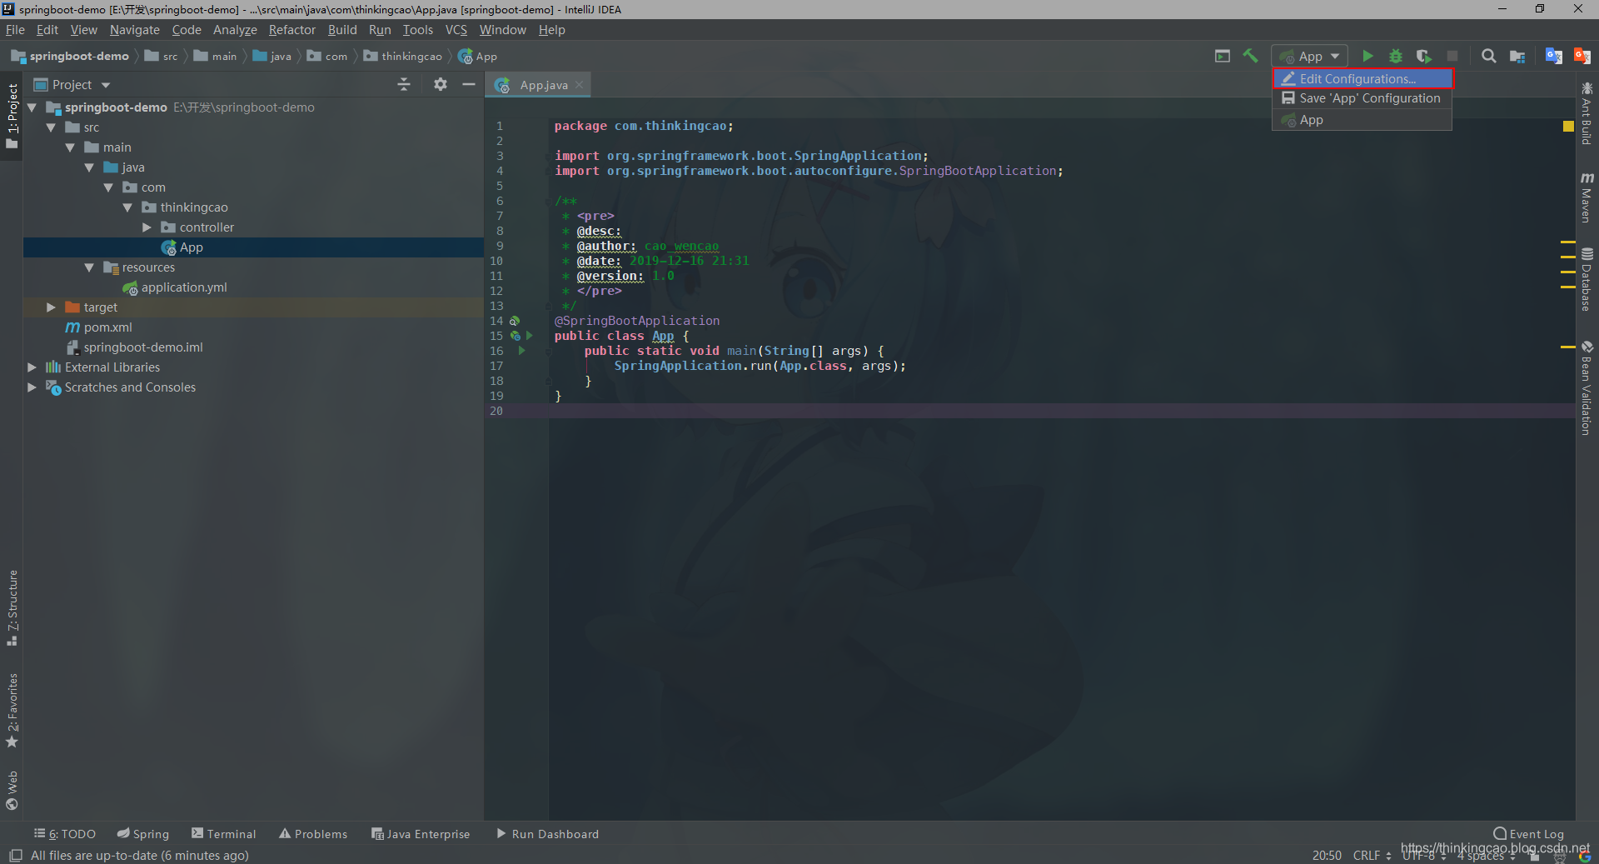This screenshot has width=1599, height=864.
Task: Collapse the src folder node
Action: point(51,127)
